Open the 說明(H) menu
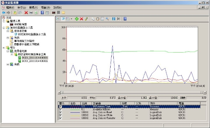Screen dimensions: 210x128 pyautogui.click(x=58, y=8)
